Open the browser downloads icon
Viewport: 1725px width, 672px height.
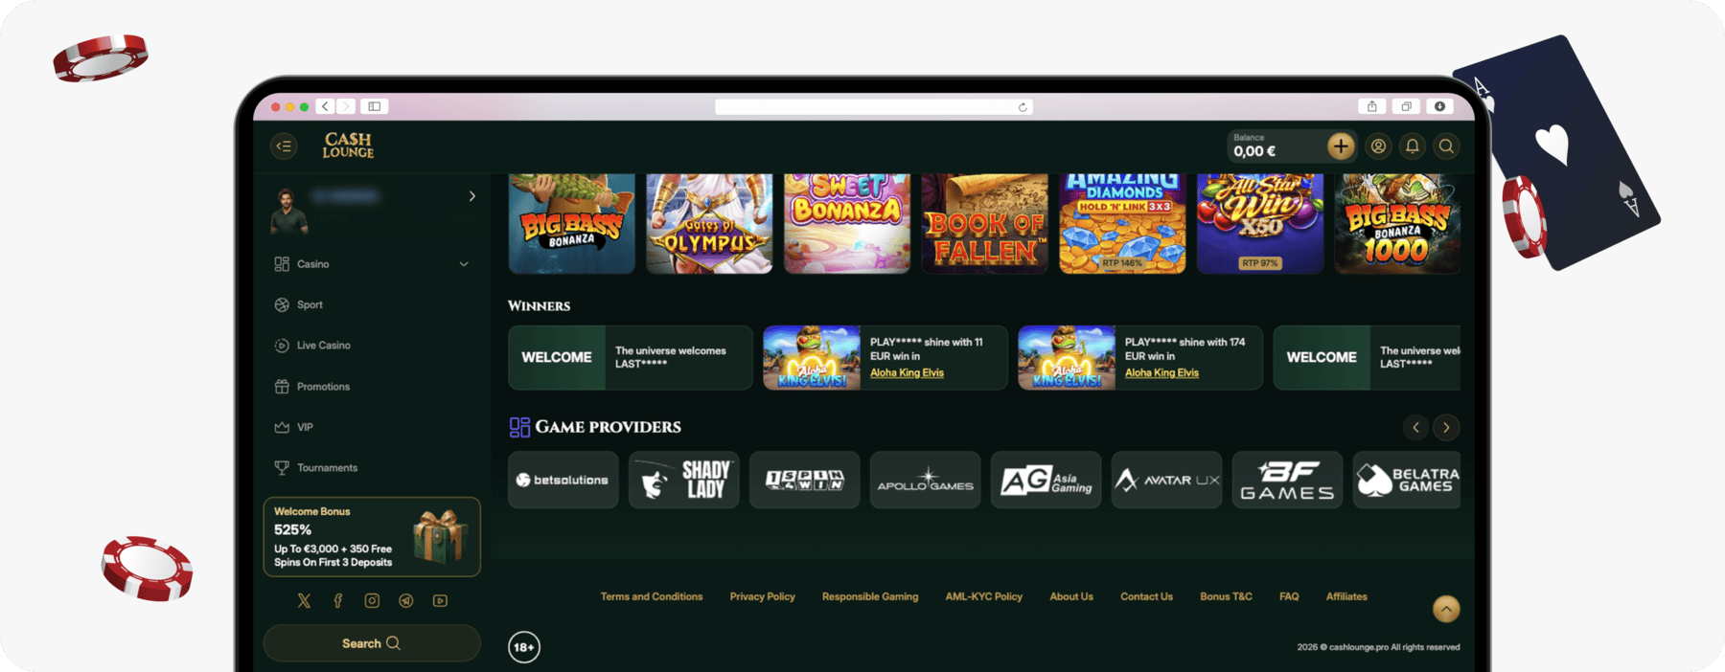[1439, 106]
